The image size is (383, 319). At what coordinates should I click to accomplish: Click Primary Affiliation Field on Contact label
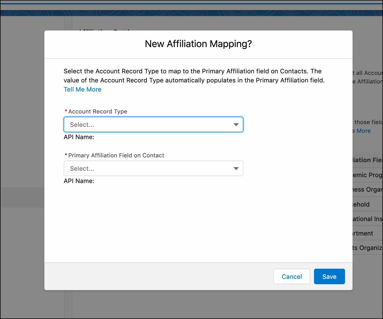point(116,155)
